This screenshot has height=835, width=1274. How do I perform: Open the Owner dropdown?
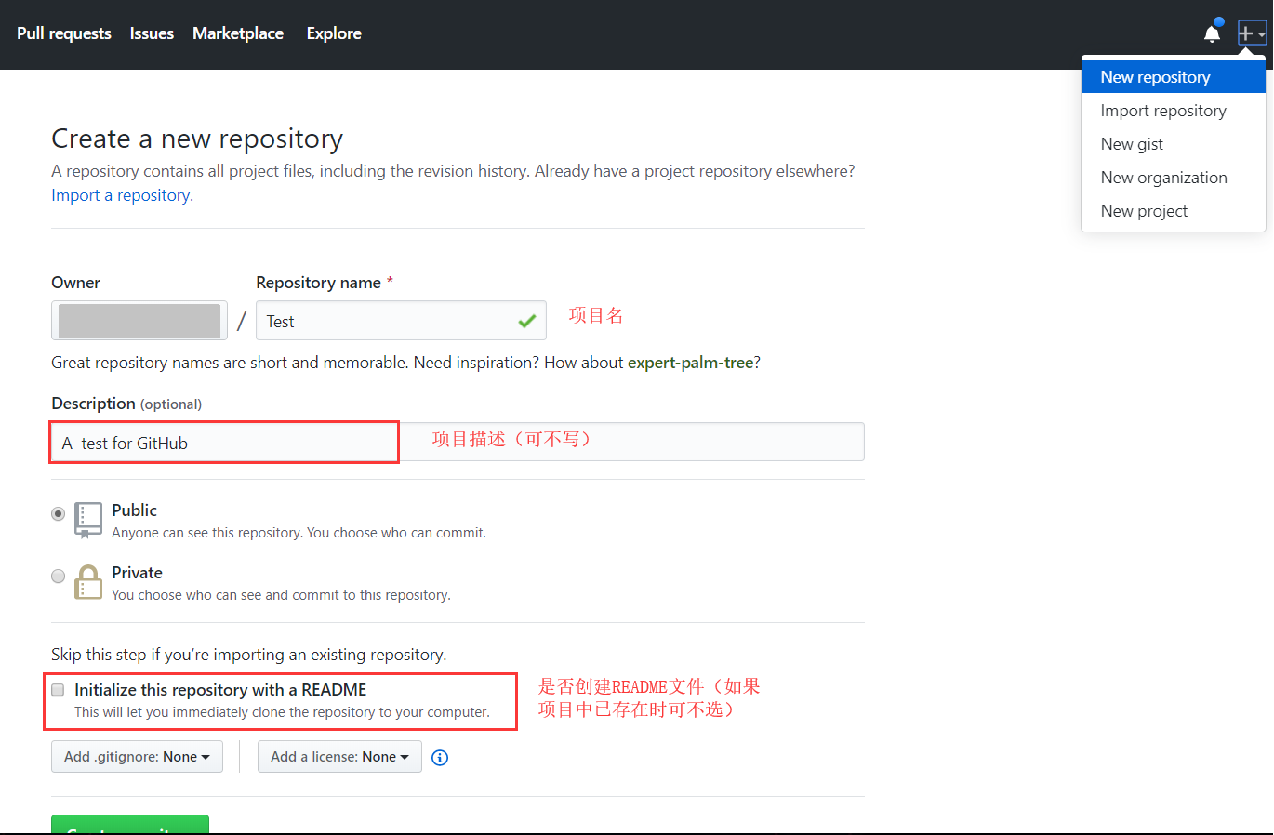(x=139, y=321)
